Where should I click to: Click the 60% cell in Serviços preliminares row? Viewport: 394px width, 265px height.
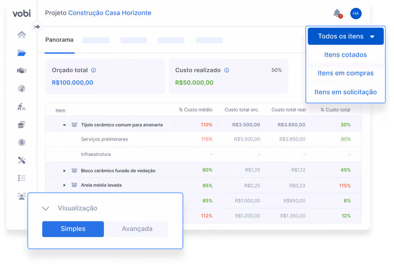tap(346, 139)
